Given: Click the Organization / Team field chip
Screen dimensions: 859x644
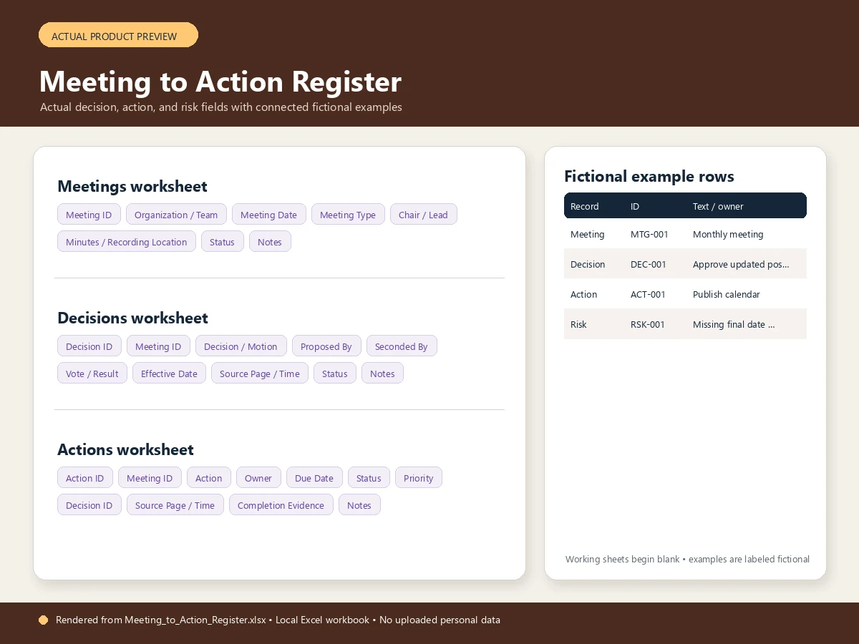Looking at the screenshot, I should (x=176, y=215).
